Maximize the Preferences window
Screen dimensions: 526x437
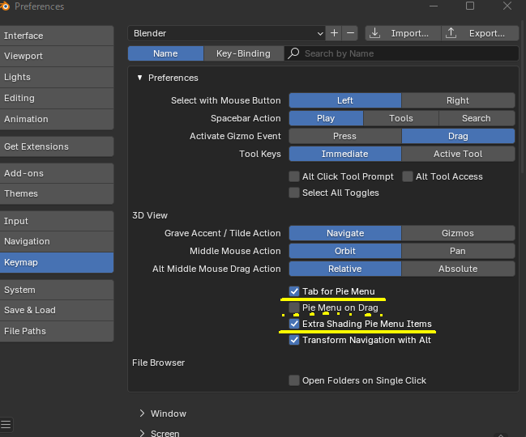[x=470, y=6]
